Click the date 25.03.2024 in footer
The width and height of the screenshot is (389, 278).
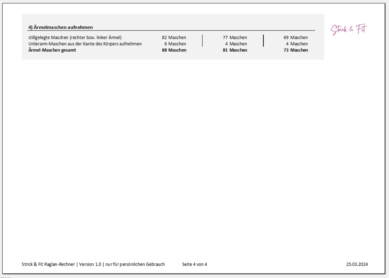(x=357, y=264)
